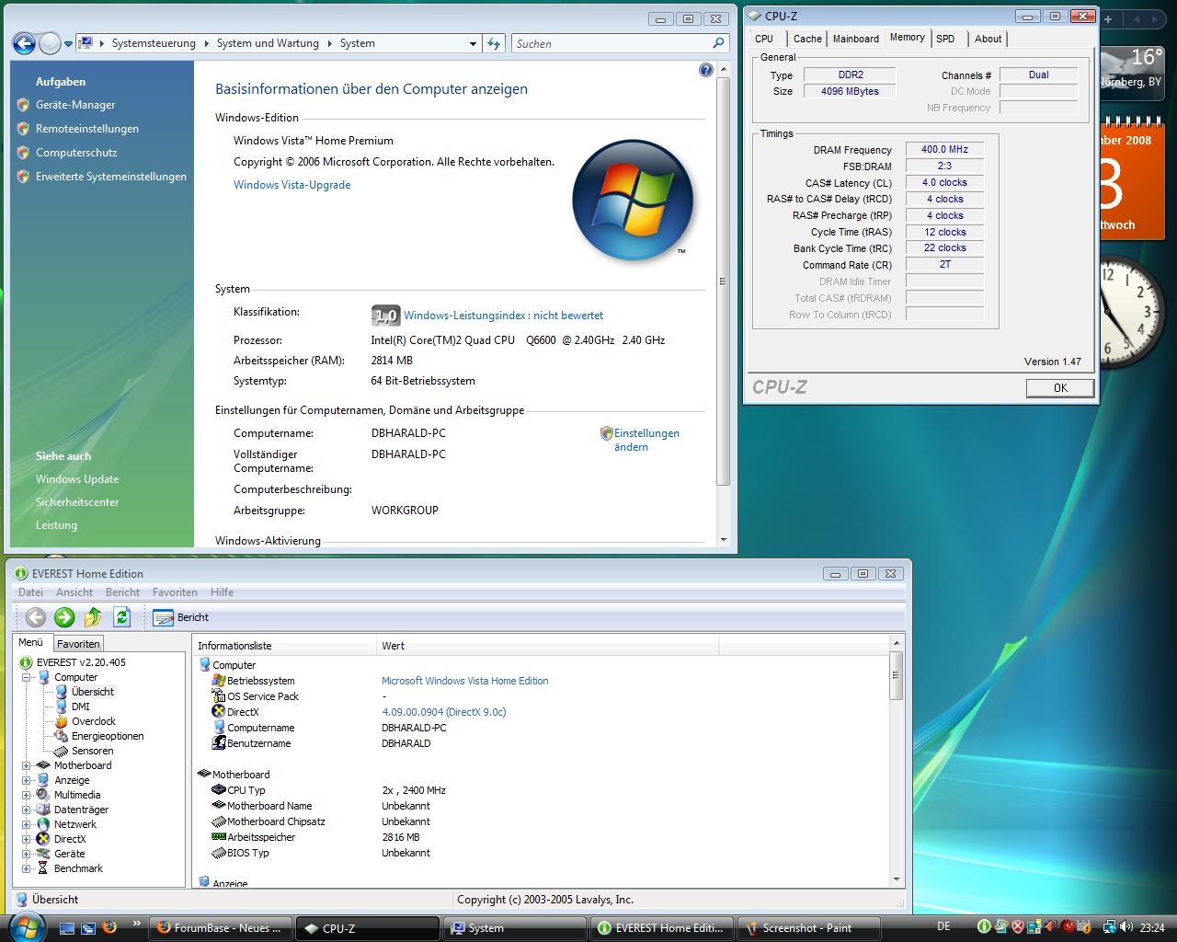
Task: Click the System window back navigation button
Action: click(x=24, y=43)
